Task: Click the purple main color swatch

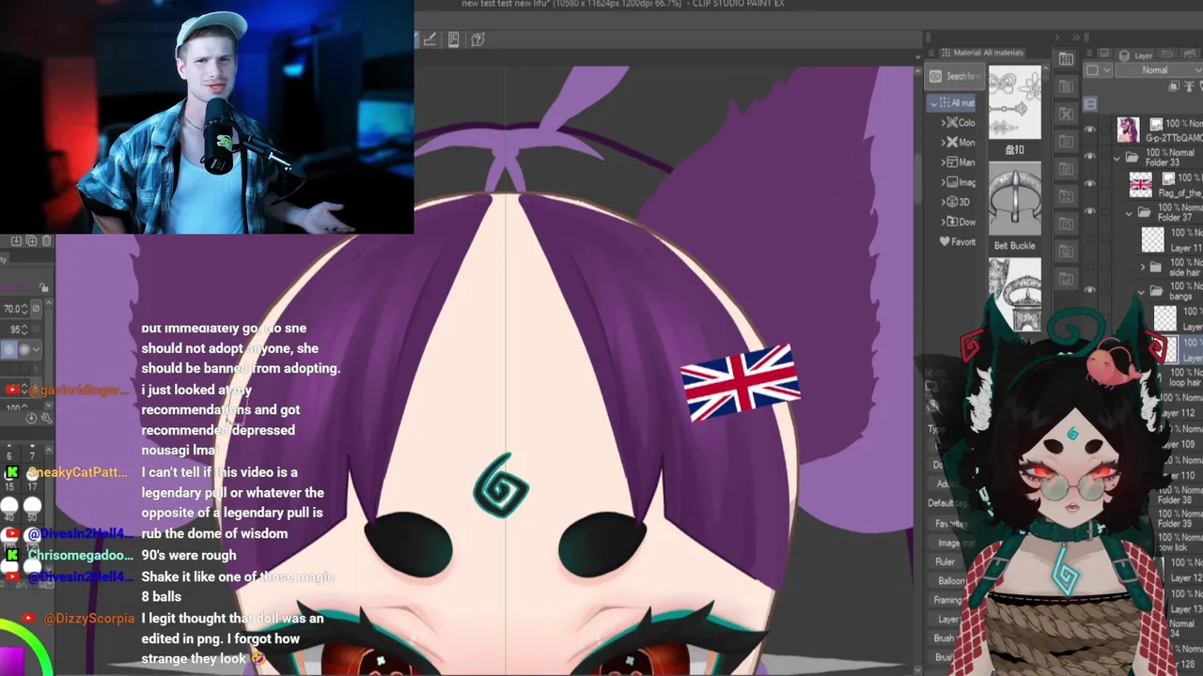Action: pos(10,661)
